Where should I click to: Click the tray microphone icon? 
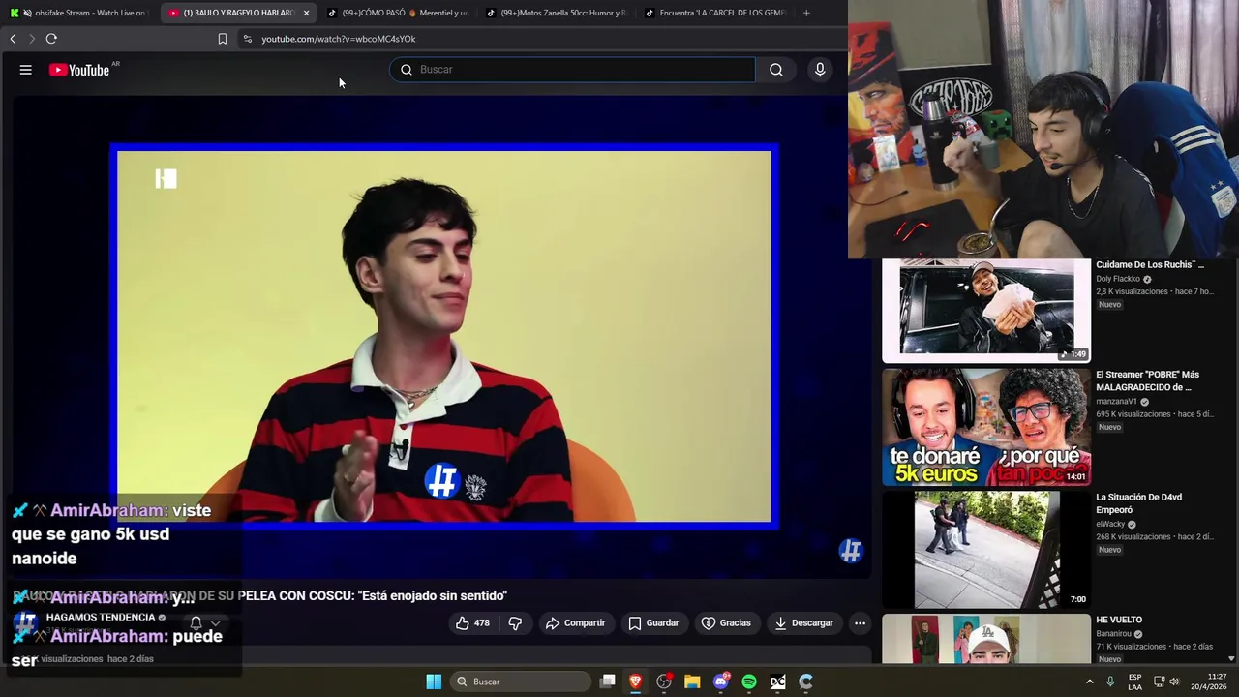tap(1110, 682)
